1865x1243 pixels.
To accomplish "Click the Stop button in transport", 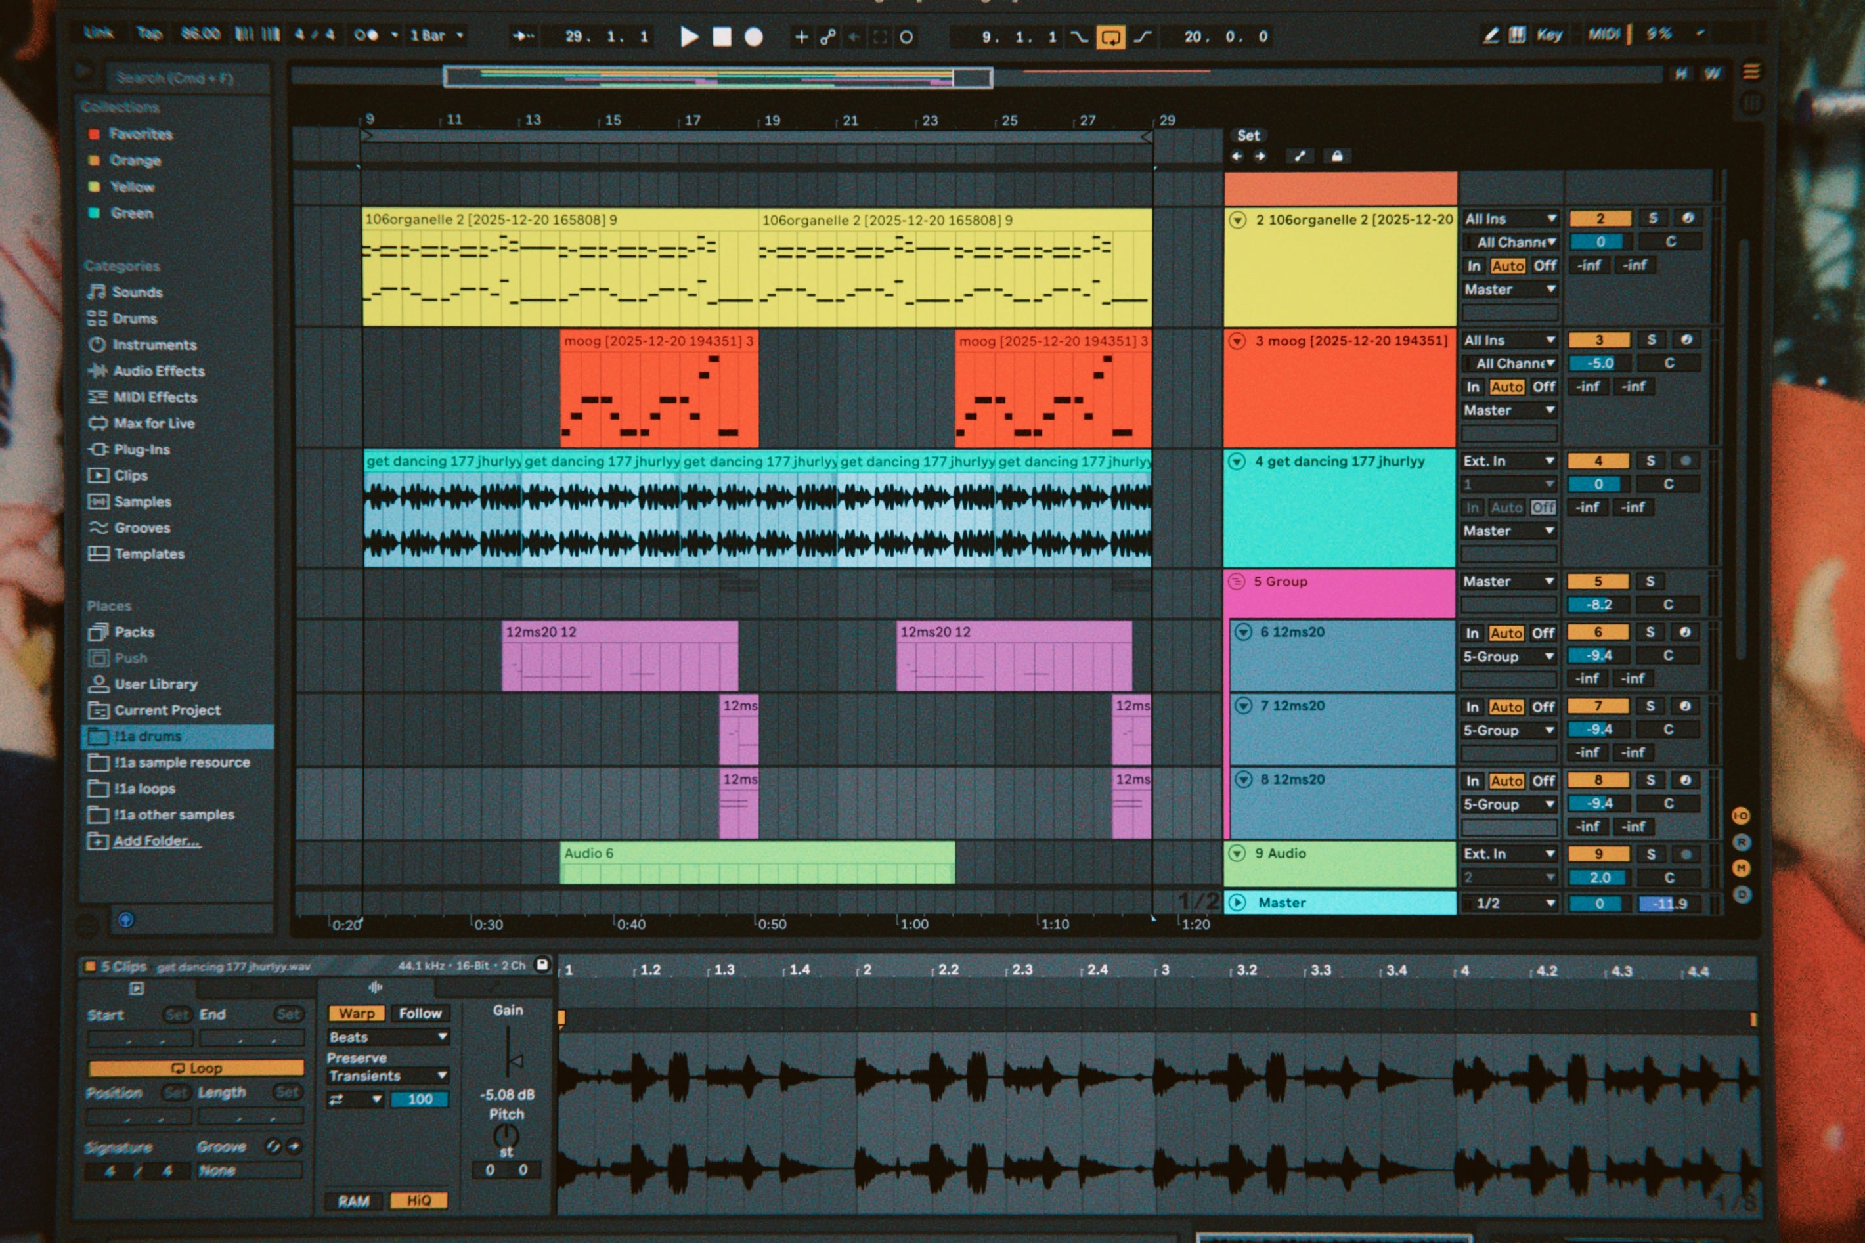I will coord(721,37).
